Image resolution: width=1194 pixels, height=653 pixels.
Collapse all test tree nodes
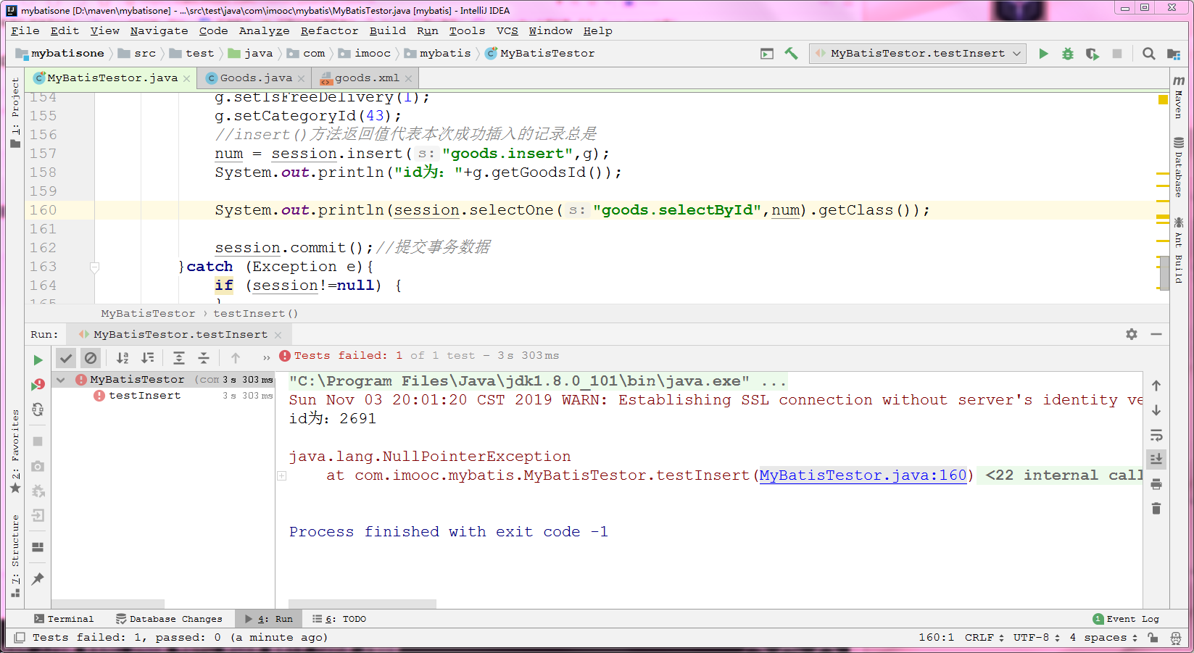click(204, 357)
